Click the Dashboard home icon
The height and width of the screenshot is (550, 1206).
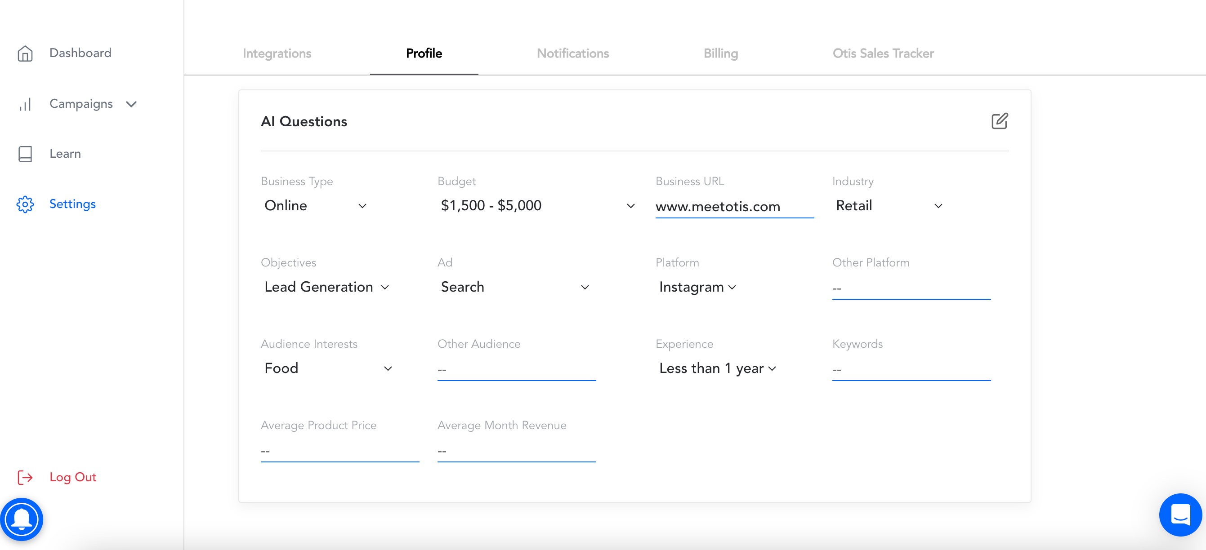point(25,53)
